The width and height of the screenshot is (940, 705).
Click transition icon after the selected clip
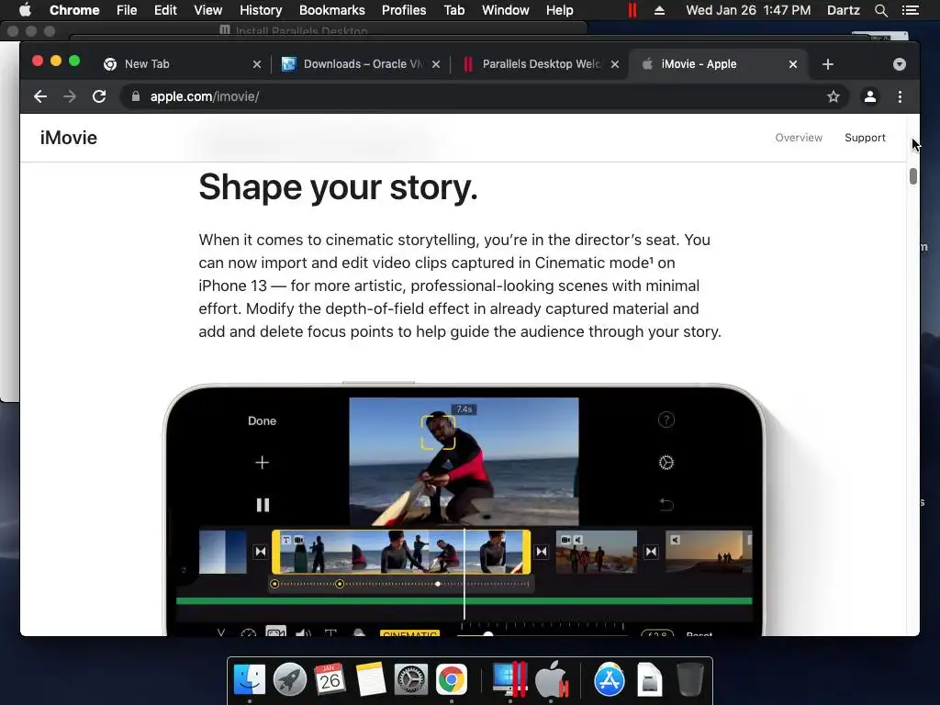(x=542, y=552)
